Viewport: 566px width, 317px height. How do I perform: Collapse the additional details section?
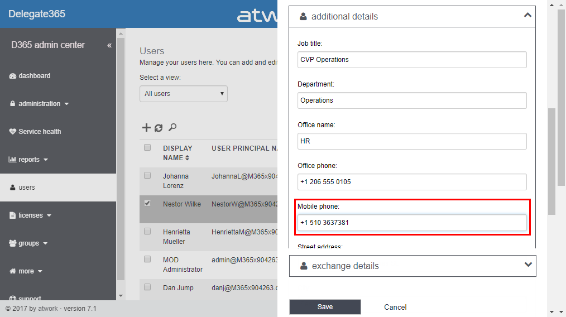(527, 16)
